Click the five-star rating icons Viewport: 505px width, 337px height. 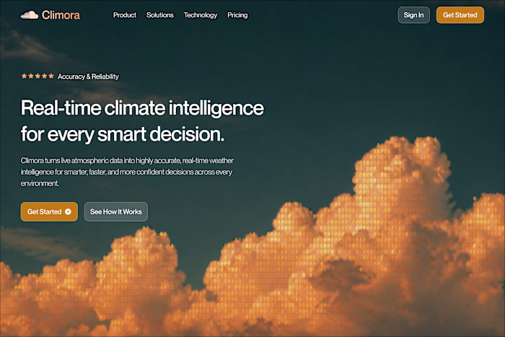tap(38, 76)
